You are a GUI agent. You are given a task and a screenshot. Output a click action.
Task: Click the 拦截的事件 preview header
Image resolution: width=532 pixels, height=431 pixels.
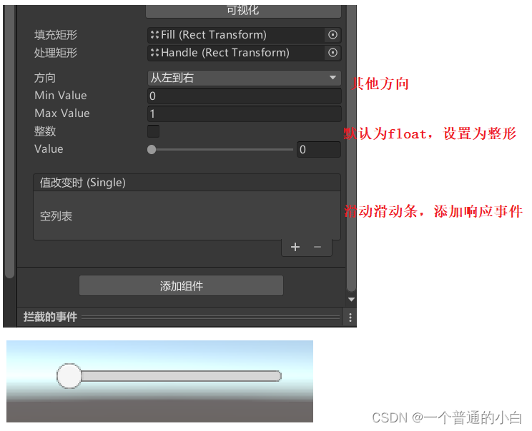tap(50, 317)
